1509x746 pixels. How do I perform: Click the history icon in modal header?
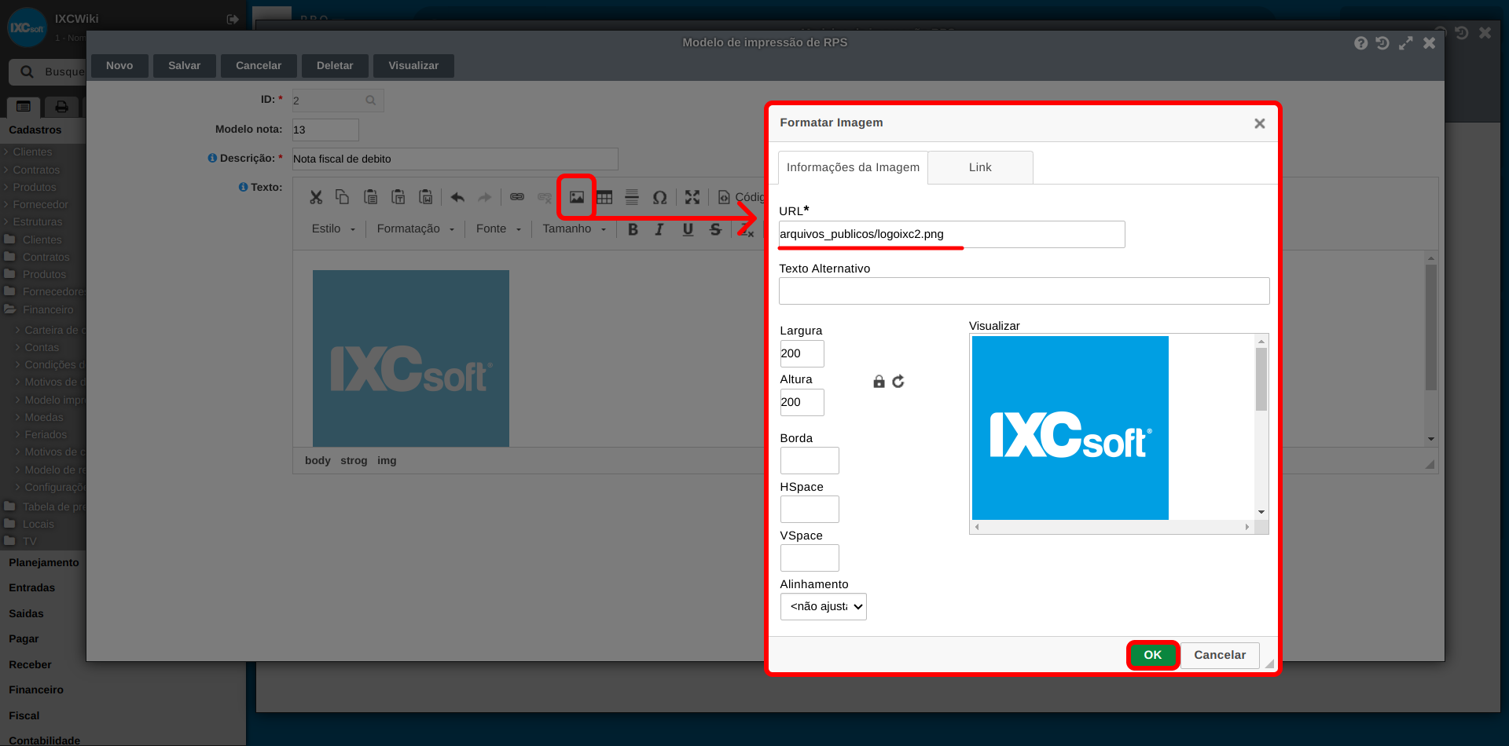pyautogui.click(x=1383, y=43)
